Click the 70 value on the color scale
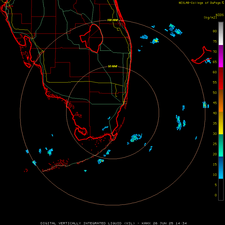 click(x=215, y=52)
